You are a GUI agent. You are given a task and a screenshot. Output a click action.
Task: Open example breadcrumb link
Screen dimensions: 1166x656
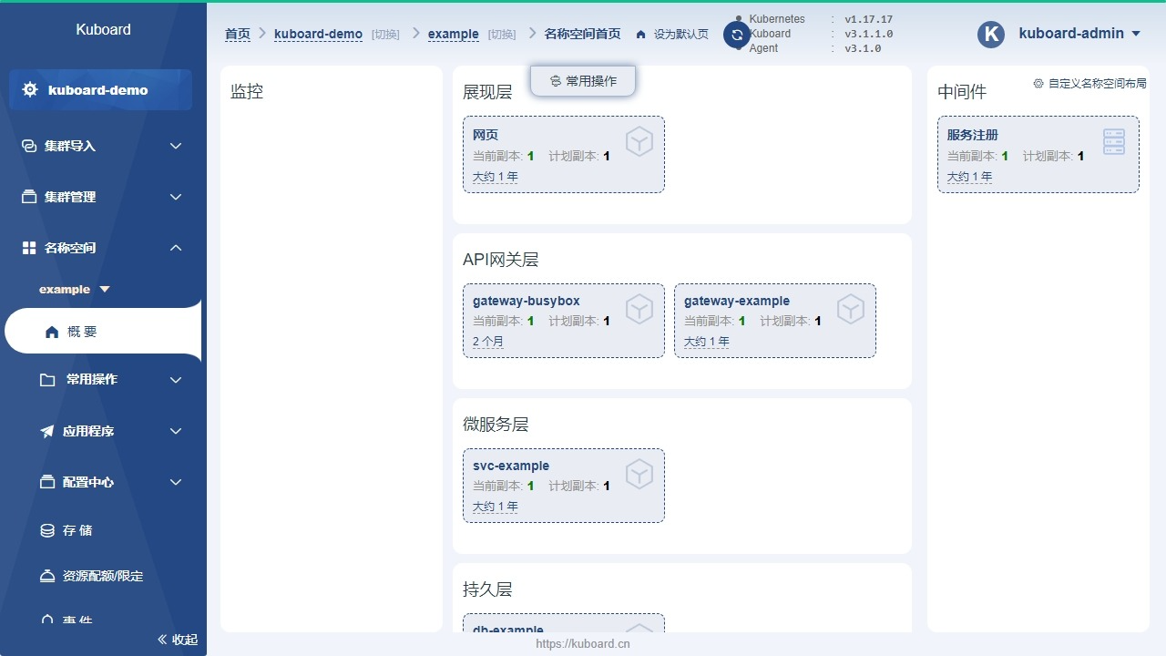click(x=453, y=34)
